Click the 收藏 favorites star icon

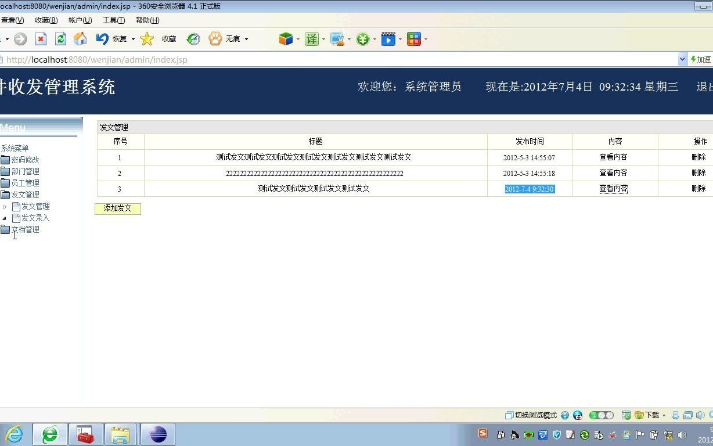tap(147, 39)
